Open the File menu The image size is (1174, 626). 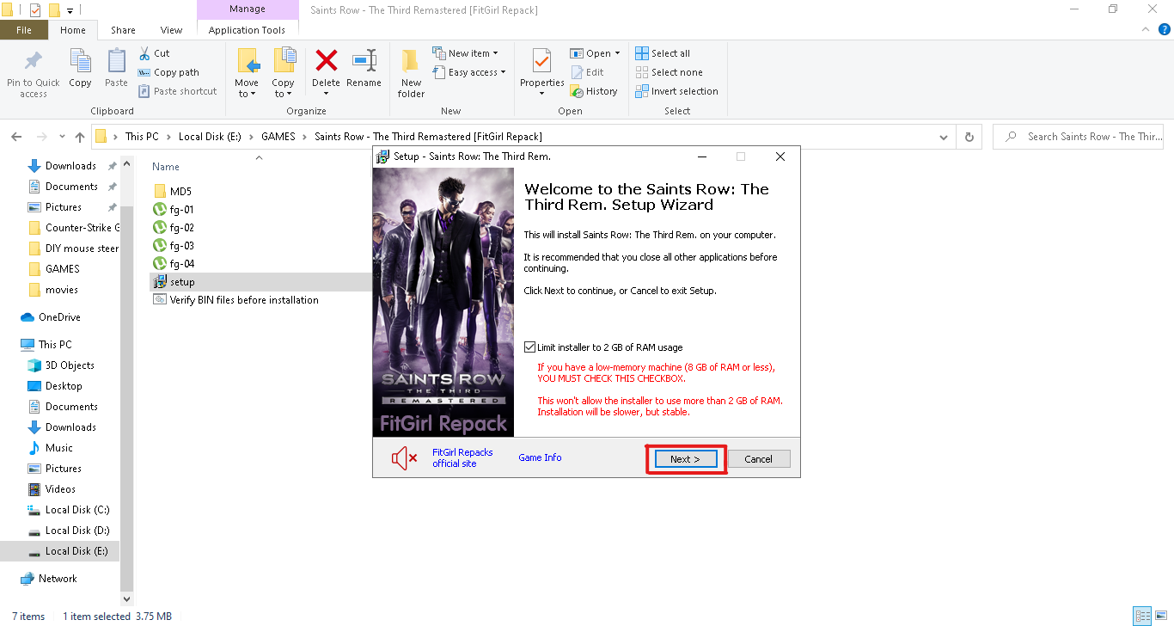point(24,30)
